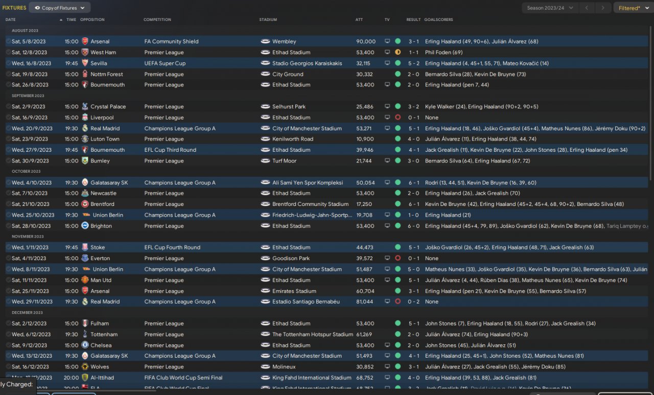Toggle the tick circle for Sat, 5/8/2023
Screen dimensions: 654x395
pyautogui.click(x=8, y=41)
